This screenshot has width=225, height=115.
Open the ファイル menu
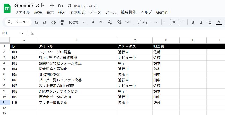(22, 12)
